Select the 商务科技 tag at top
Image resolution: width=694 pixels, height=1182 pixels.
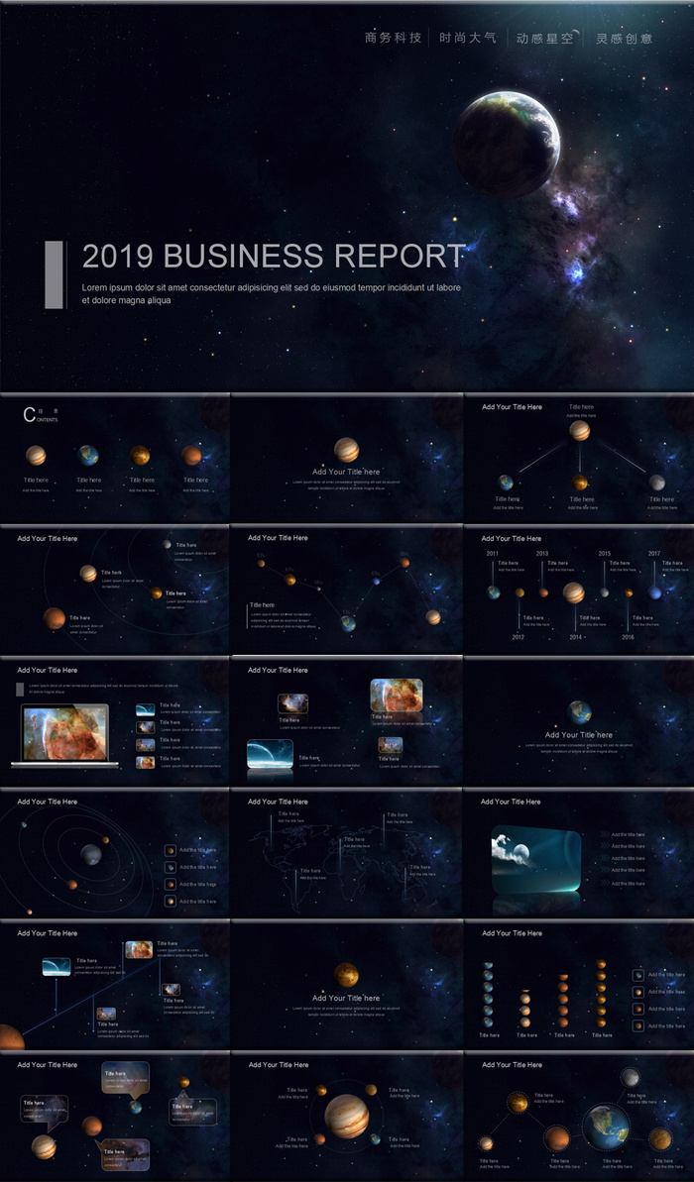(393, 38)
